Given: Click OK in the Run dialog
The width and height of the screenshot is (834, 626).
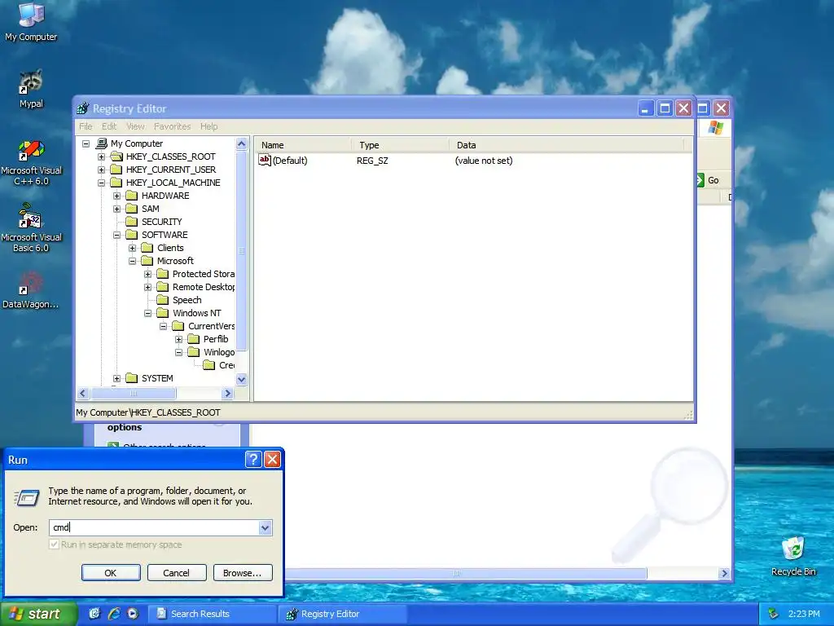Looking at the screenshot, I should [111, 573].
